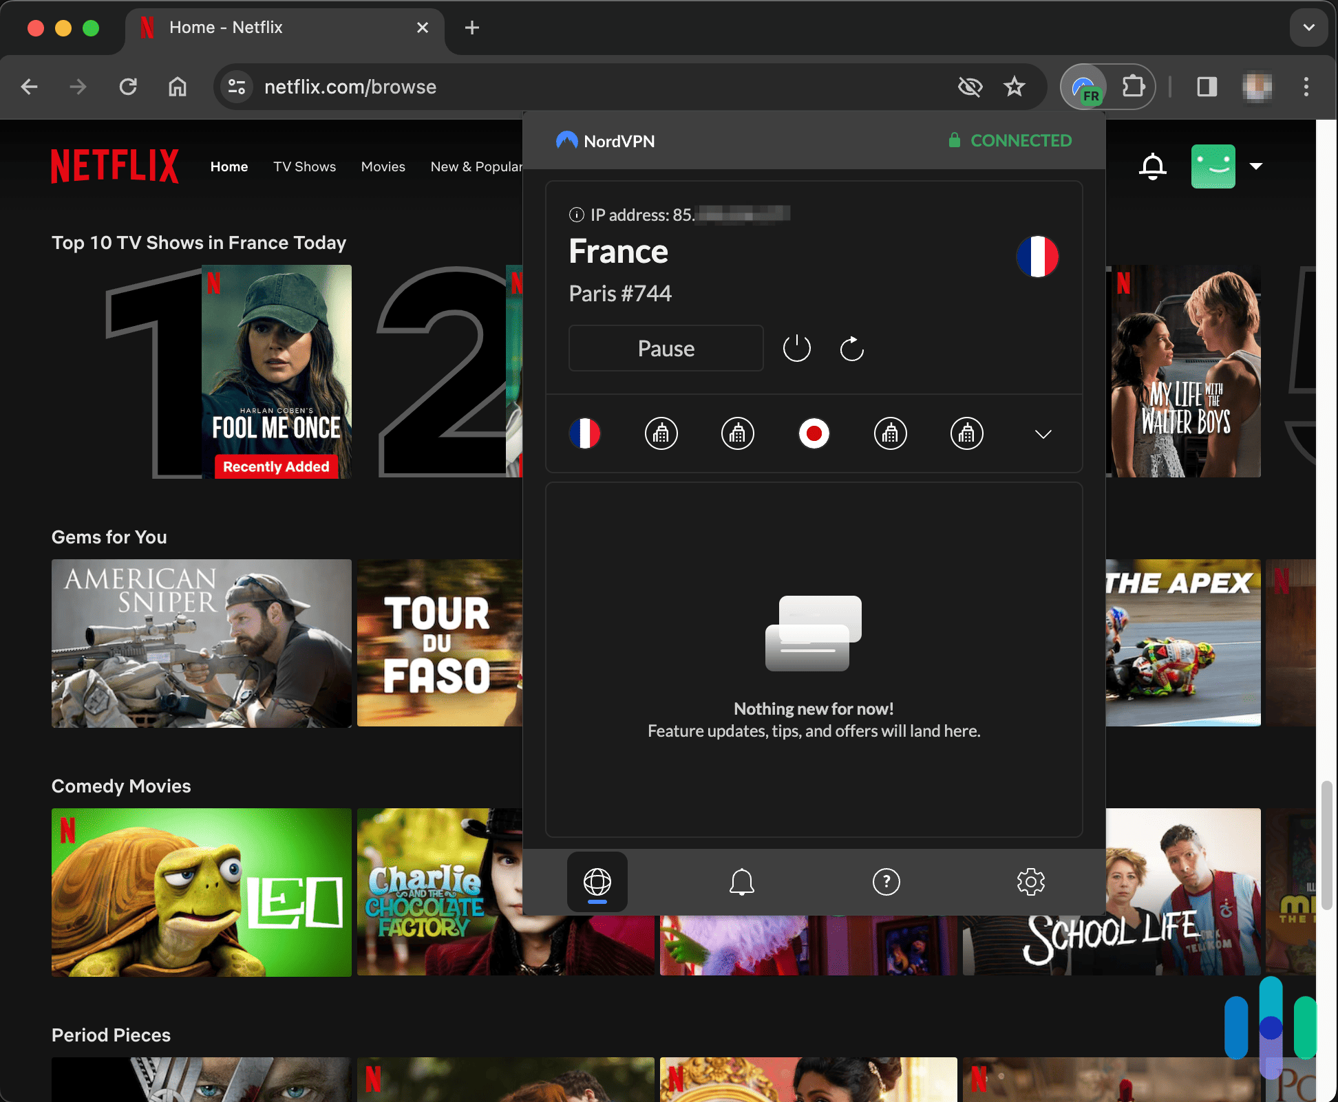Open NordVPN help question mark icon
This screenshot has height=1102, width=1338.
point(886,883)
